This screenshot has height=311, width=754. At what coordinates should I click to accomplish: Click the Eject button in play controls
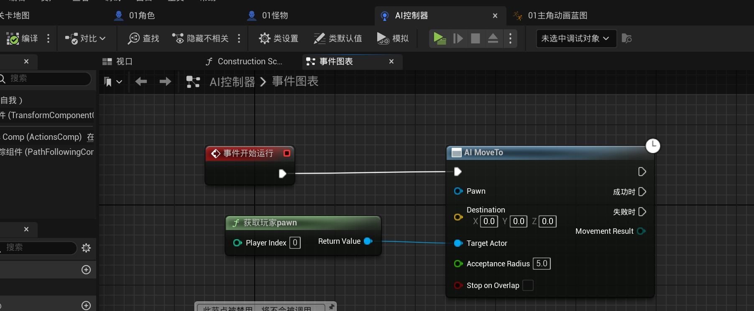tap(493, 38)
